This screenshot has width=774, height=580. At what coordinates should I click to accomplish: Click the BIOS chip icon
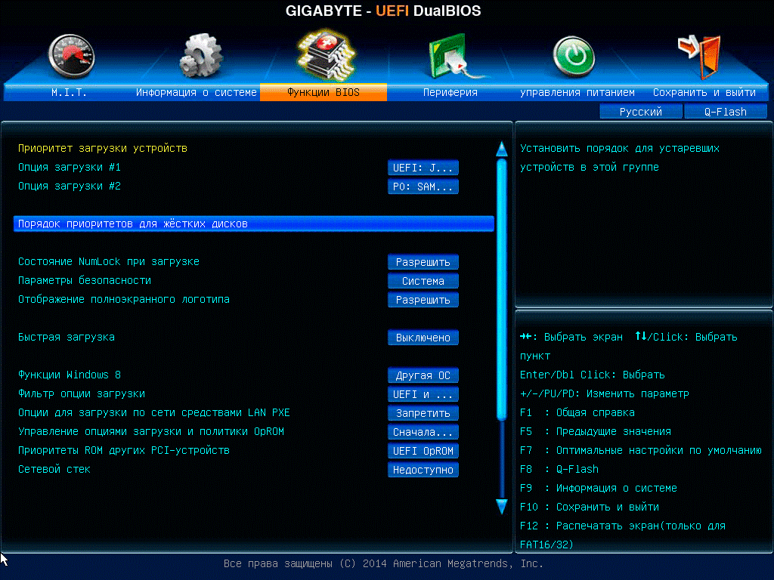coord(326,54)
